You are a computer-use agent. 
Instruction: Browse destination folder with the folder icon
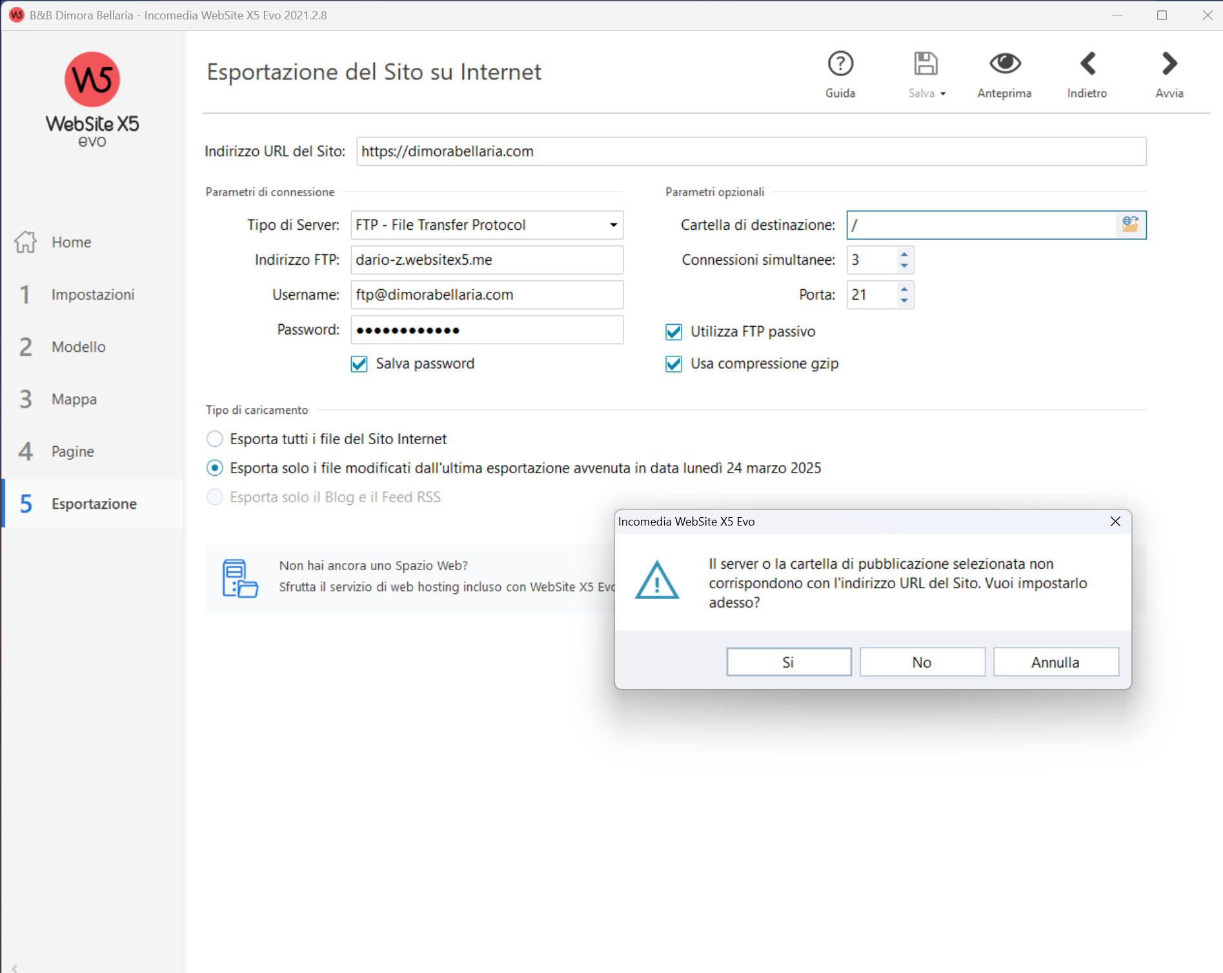pyautogui.click(x=1130, y=225)
